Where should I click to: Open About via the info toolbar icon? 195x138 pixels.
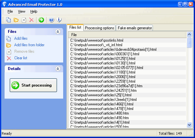(x=59, y=20)
